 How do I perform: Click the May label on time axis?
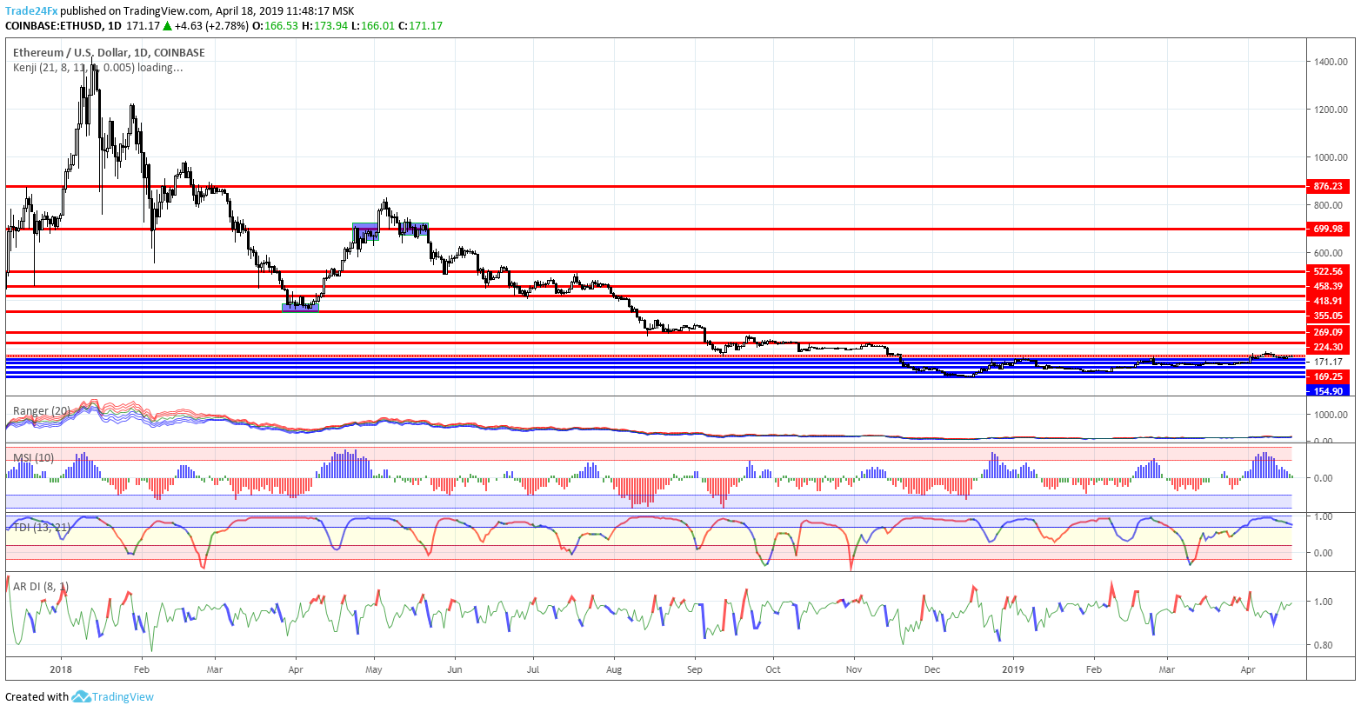click(x=374, y=669)
